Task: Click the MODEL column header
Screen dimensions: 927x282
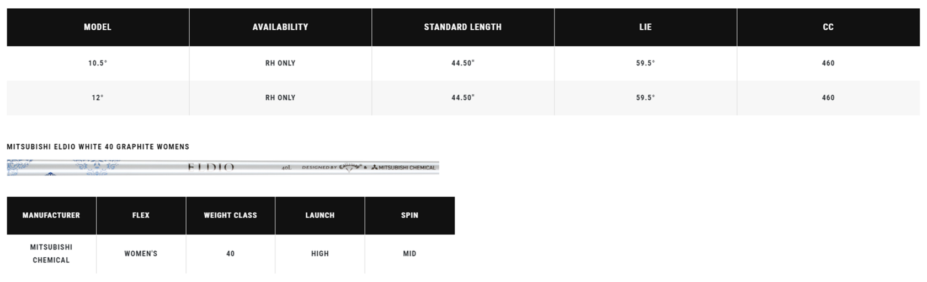Action: tap(98, 27)
